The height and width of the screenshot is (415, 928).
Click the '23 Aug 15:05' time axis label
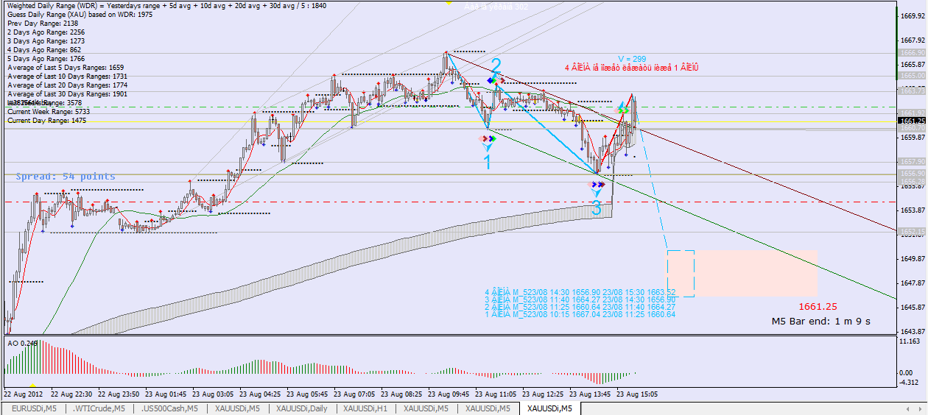(x=637, y=394)
